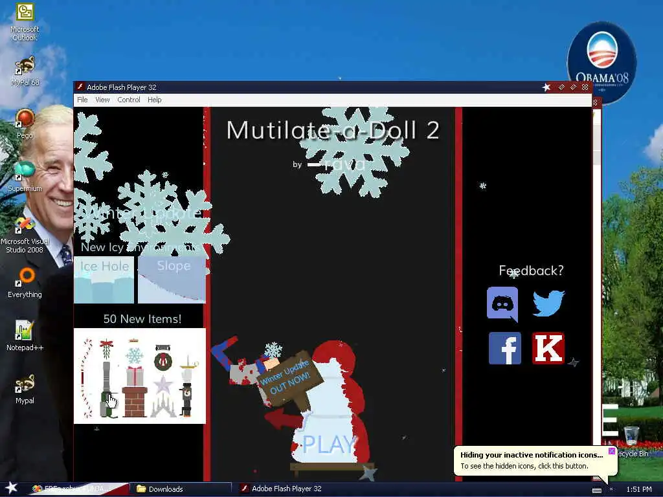Switch to Downloads taskbar button
663x497 pixels.
pos(181,489)
